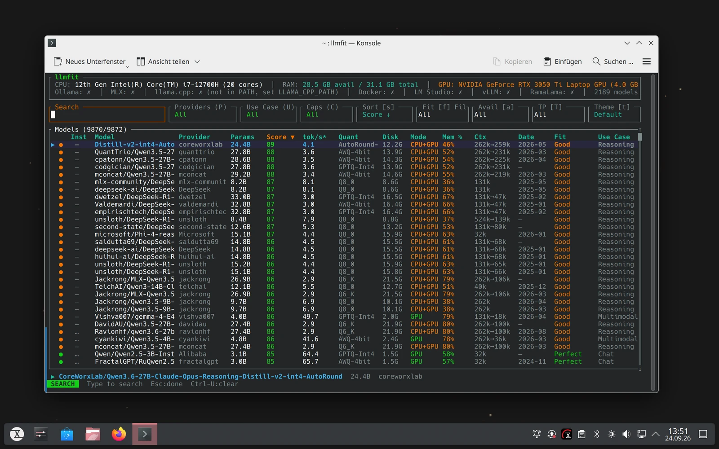Select the Vishva007/gemma-4-E4 model row
719x449 pixels.
344,317
